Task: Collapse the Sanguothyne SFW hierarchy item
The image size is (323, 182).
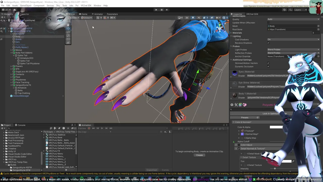Action: pos(9,31)
